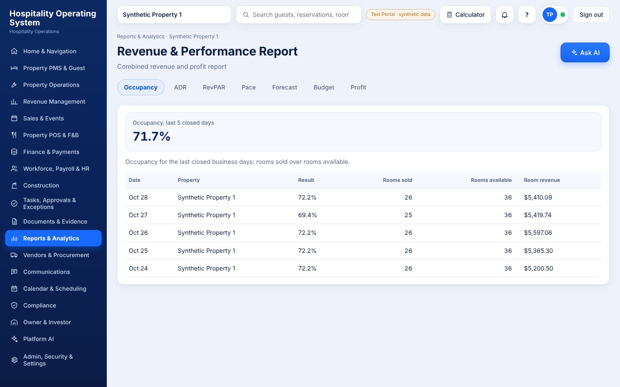The image size is (620, 387).
Task: Select the Occupancy tab
Action: click(x=141, y=87)
